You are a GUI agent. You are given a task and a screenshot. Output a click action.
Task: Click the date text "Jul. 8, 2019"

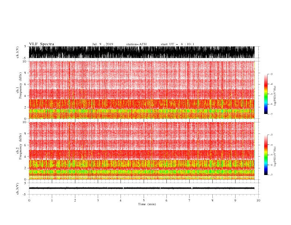pyautogui.click(x=103, y=44)
